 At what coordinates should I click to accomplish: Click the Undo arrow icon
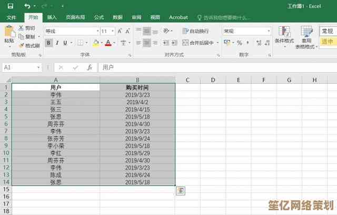coord(26,5)
